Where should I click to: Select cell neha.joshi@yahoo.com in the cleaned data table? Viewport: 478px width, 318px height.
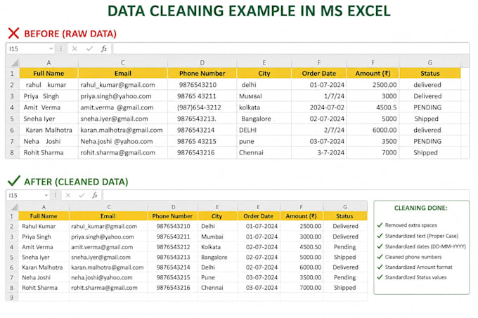(108, 277)
